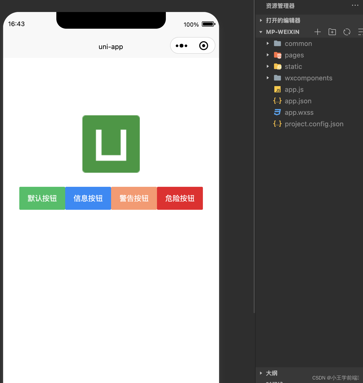363x383 pixels.
Task: Select the wxcomponents folder icon
Action: tap(277, 78)
